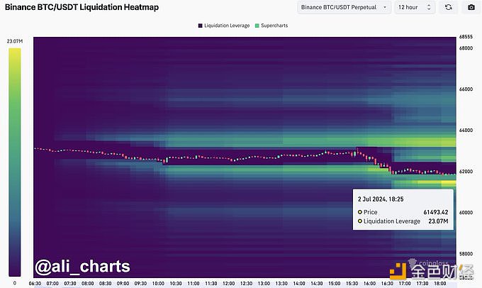Open the Binance BTC/USDT Perpetual dropdown

344,7
